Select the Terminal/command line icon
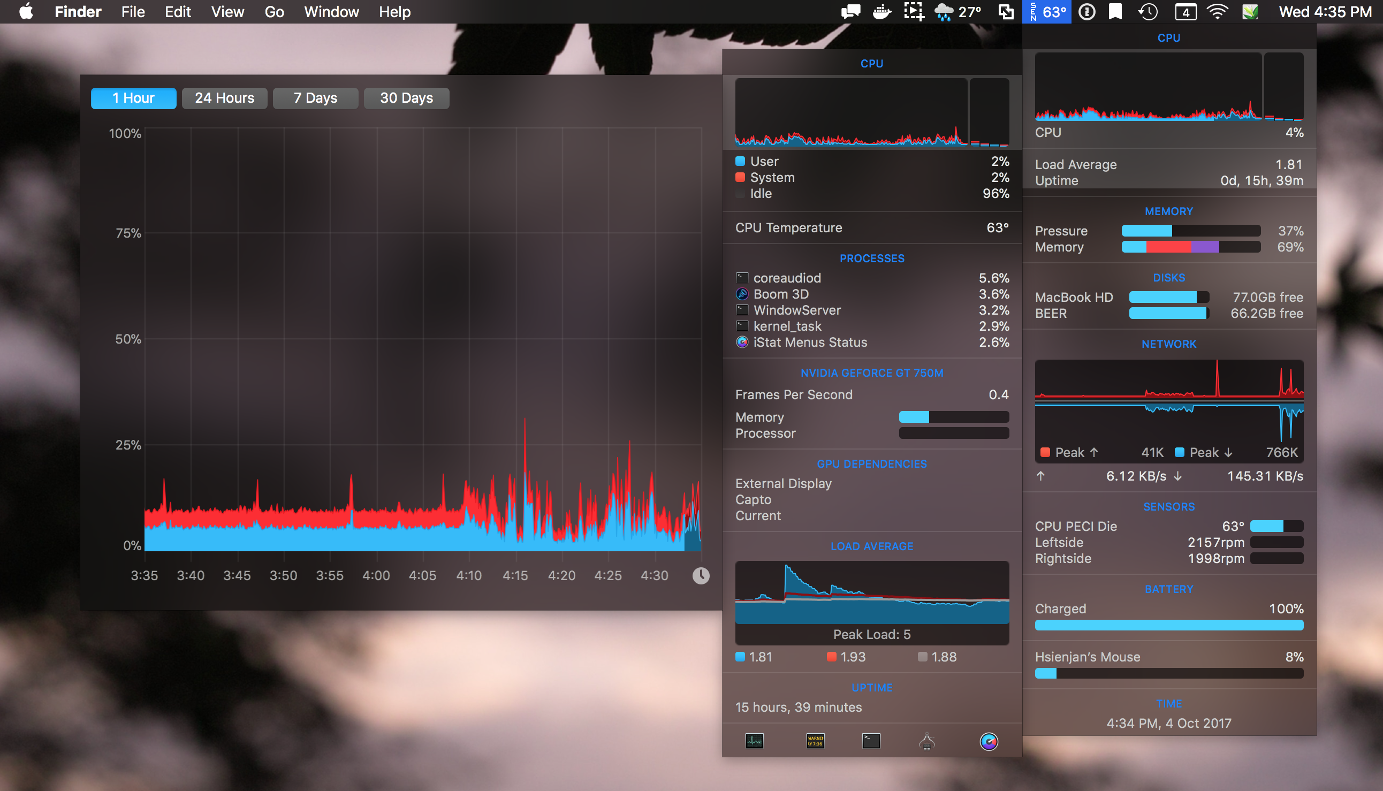The width and height of the screenshot is (1383, 791). [872, 742]
